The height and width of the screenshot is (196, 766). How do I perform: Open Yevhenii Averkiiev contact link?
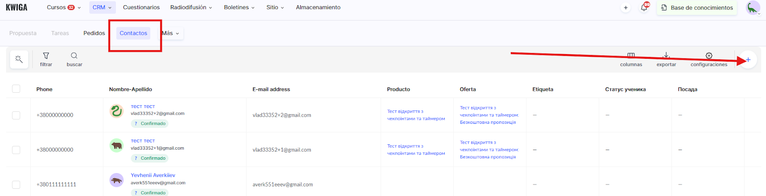153,175
